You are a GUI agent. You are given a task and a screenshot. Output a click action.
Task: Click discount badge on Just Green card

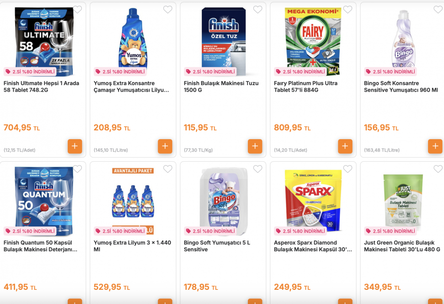390,231
